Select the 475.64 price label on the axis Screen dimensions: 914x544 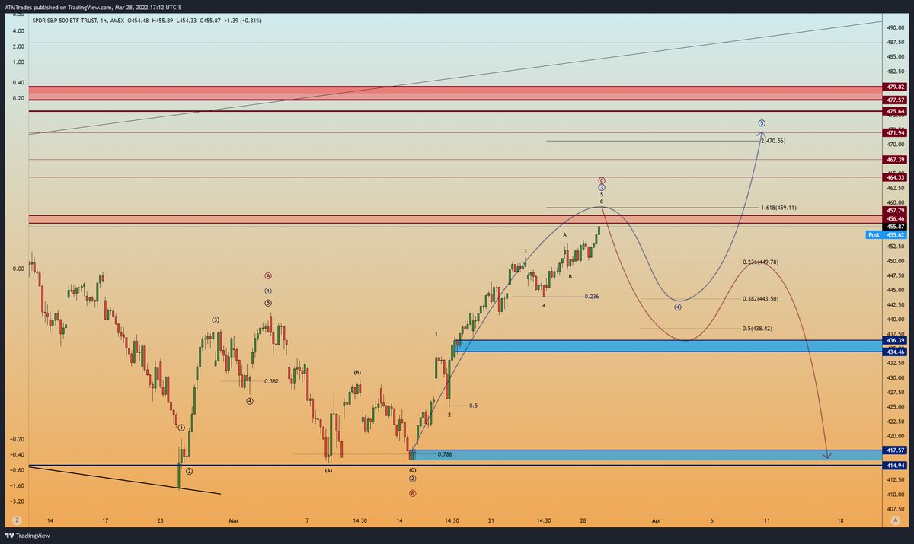point(894,112)
